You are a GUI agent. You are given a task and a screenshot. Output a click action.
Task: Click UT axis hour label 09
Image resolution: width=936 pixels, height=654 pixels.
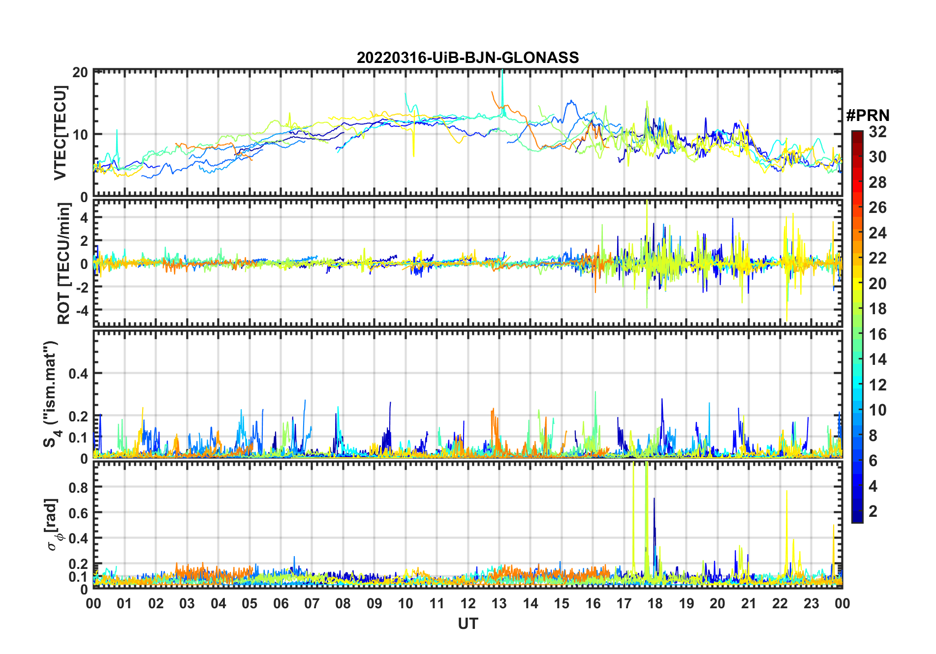tap(374, 603)
